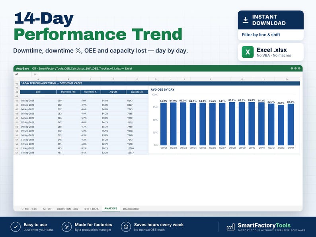This screenshot has height=237, width=316.
Task: Click the 100% y-axis label
Action: coord(154,95)
